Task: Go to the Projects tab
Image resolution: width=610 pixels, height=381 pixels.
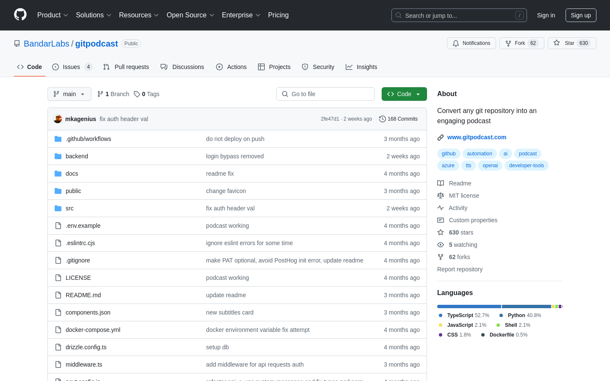Action: [x=274, y=67]
